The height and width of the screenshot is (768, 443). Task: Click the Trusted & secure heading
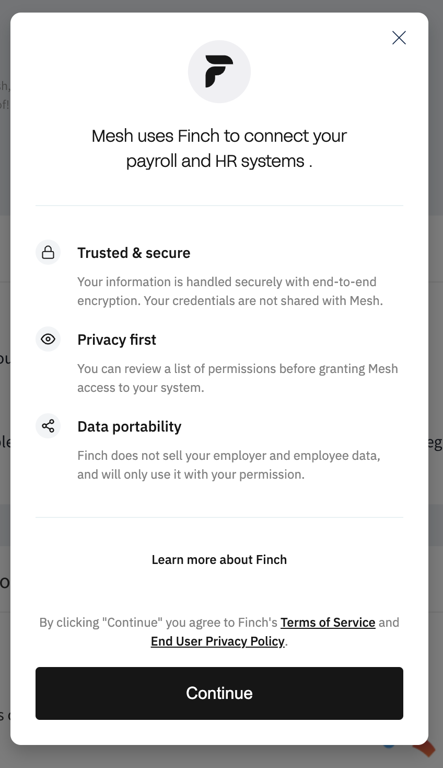click(134, 253)
